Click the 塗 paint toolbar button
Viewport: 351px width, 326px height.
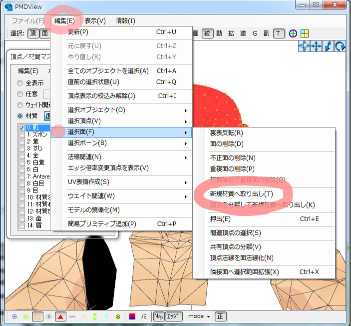(243, 33)
